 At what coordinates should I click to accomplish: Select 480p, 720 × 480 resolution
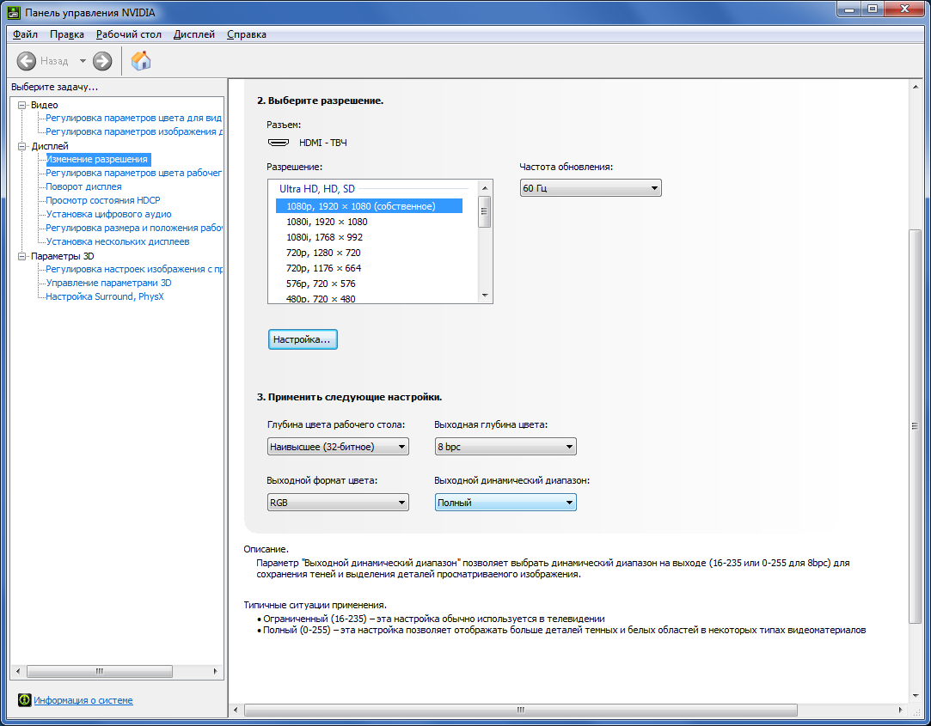(x=321, y=298)
